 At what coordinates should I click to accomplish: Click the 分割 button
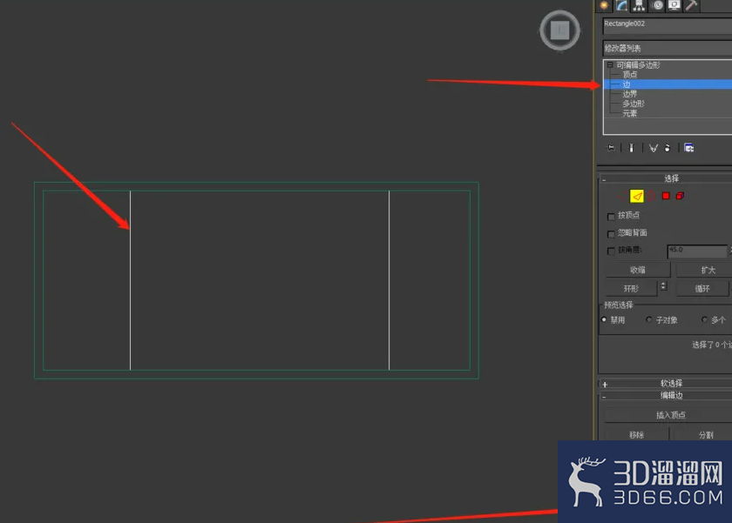(x=703, y=434)
